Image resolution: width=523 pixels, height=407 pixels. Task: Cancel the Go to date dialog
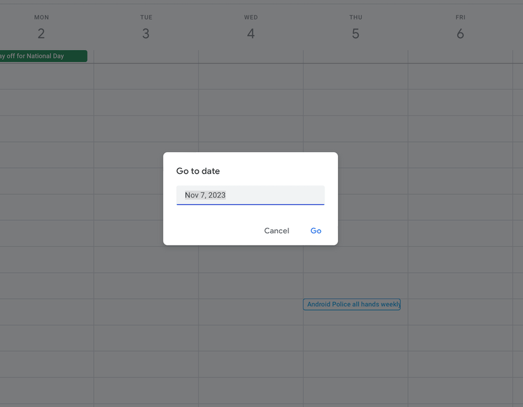tap(276, 231)
